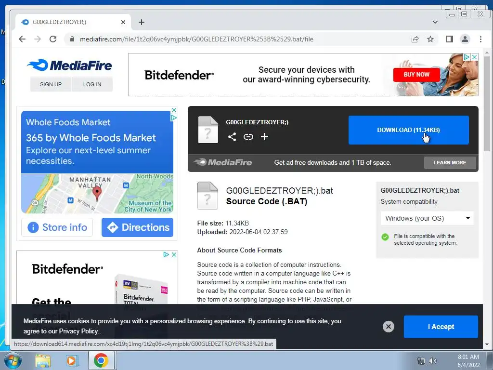Viewport: 493px width, 370px height.
Task: Click the padlock site info icon
Action: tap(72, 39)
